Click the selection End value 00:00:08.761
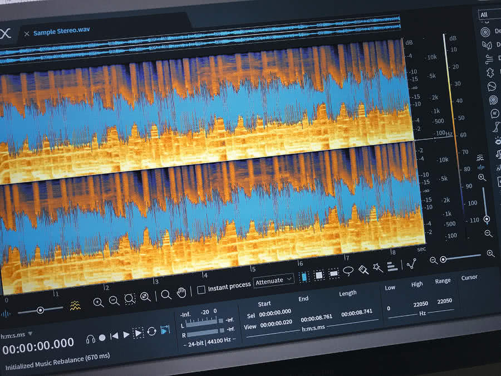 (x=316, y=318)
